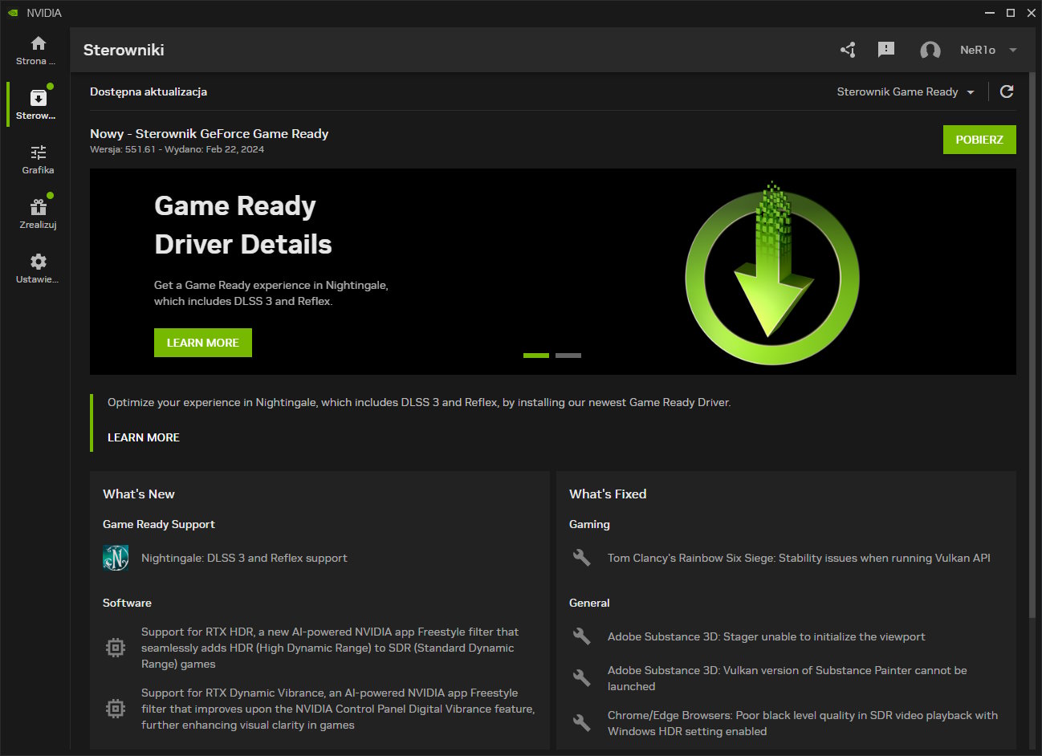
Task: Click the RTX HDR chip icon
Action: click(x=116, y=648)
